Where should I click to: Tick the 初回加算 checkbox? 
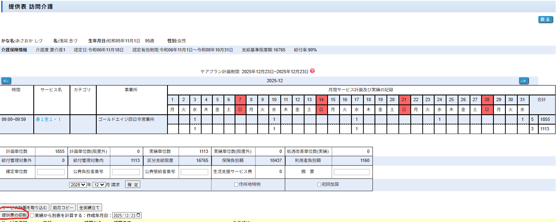[319, 185]
